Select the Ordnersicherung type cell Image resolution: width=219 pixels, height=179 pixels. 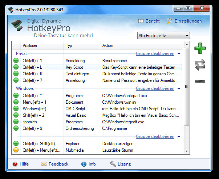coord(80,128)
